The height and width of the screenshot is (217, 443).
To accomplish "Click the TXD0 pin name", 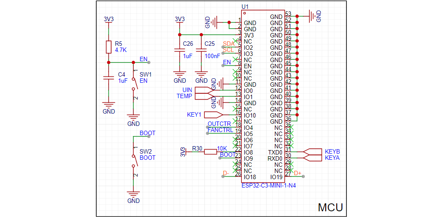I will click(x=275, y=152).
